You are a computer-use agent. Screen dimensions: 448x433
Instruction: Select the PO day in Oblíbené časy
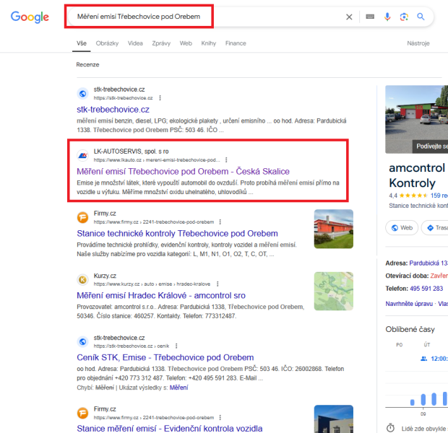[399, 345]
